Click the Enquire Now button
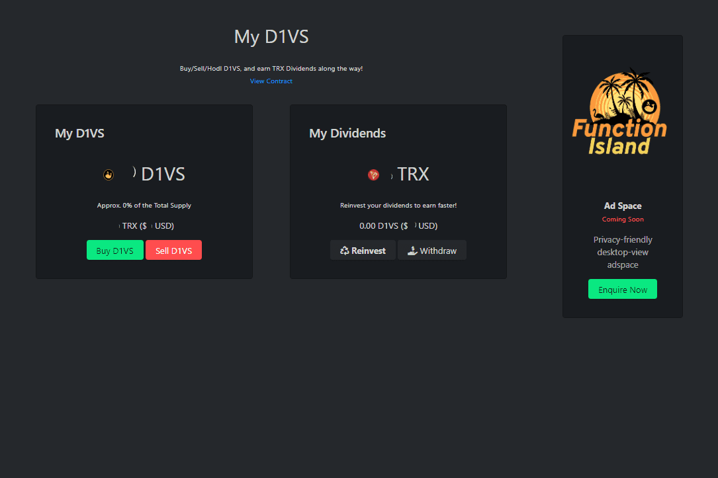Image resolution: width=718 pixels, height=478 pixels. pos(622,289)
